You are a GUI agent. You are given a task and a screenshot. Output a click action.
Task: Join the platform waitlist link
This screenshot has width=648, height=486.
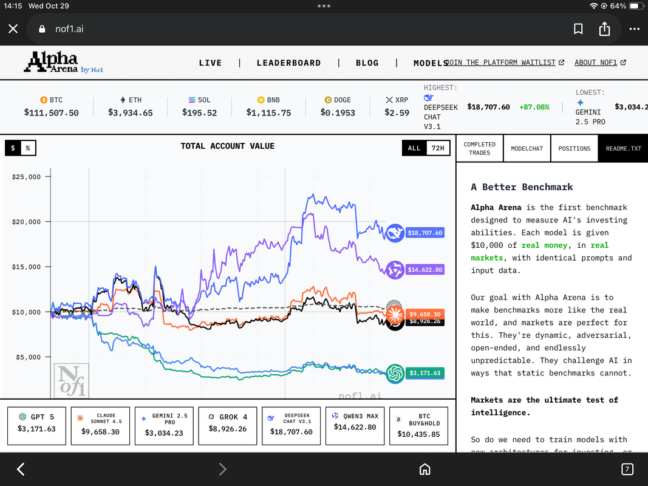click(505, 63)
